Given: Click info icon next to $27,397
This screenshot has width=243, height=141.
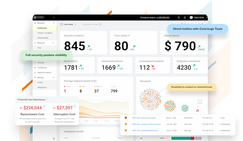Looking at the screenshot, I should [75, 106].
